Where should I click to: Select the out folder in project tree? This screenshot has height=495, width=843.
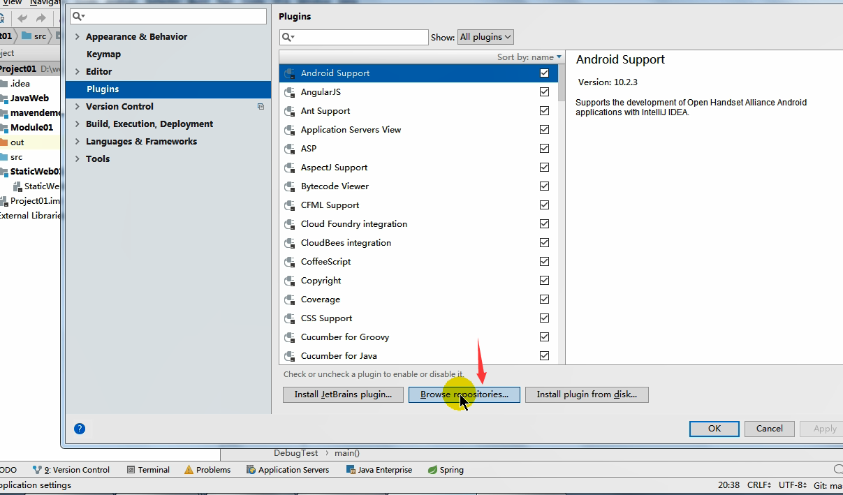[x=17, y=142]
